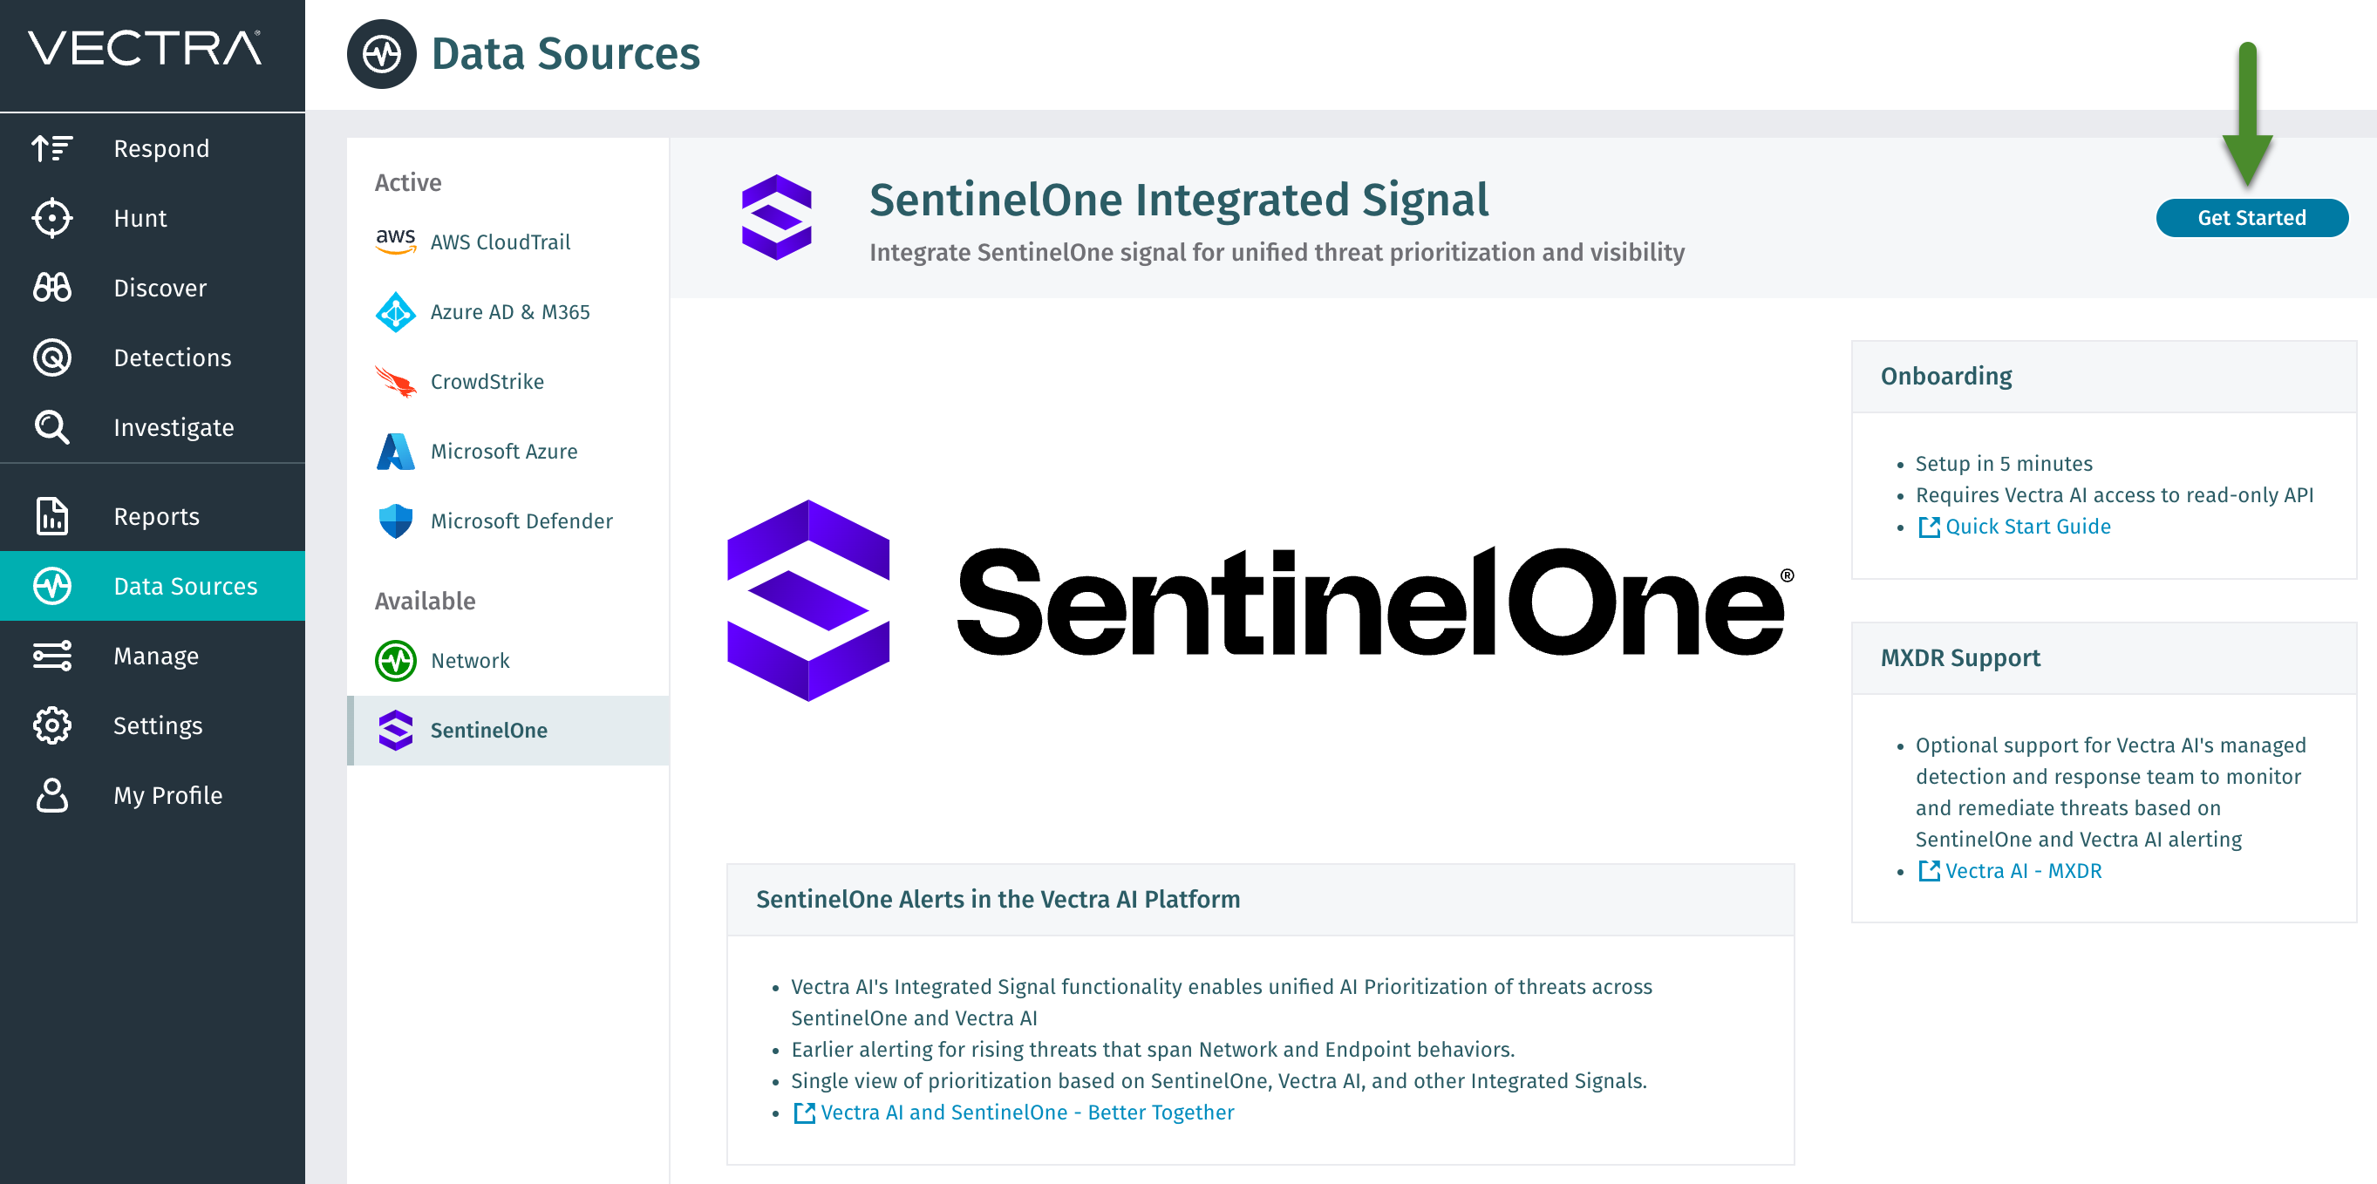Select Azure AD & M365 data source
This screenshot has width=2377, height=1184.
pyautogui.click(x=395, y=312)
